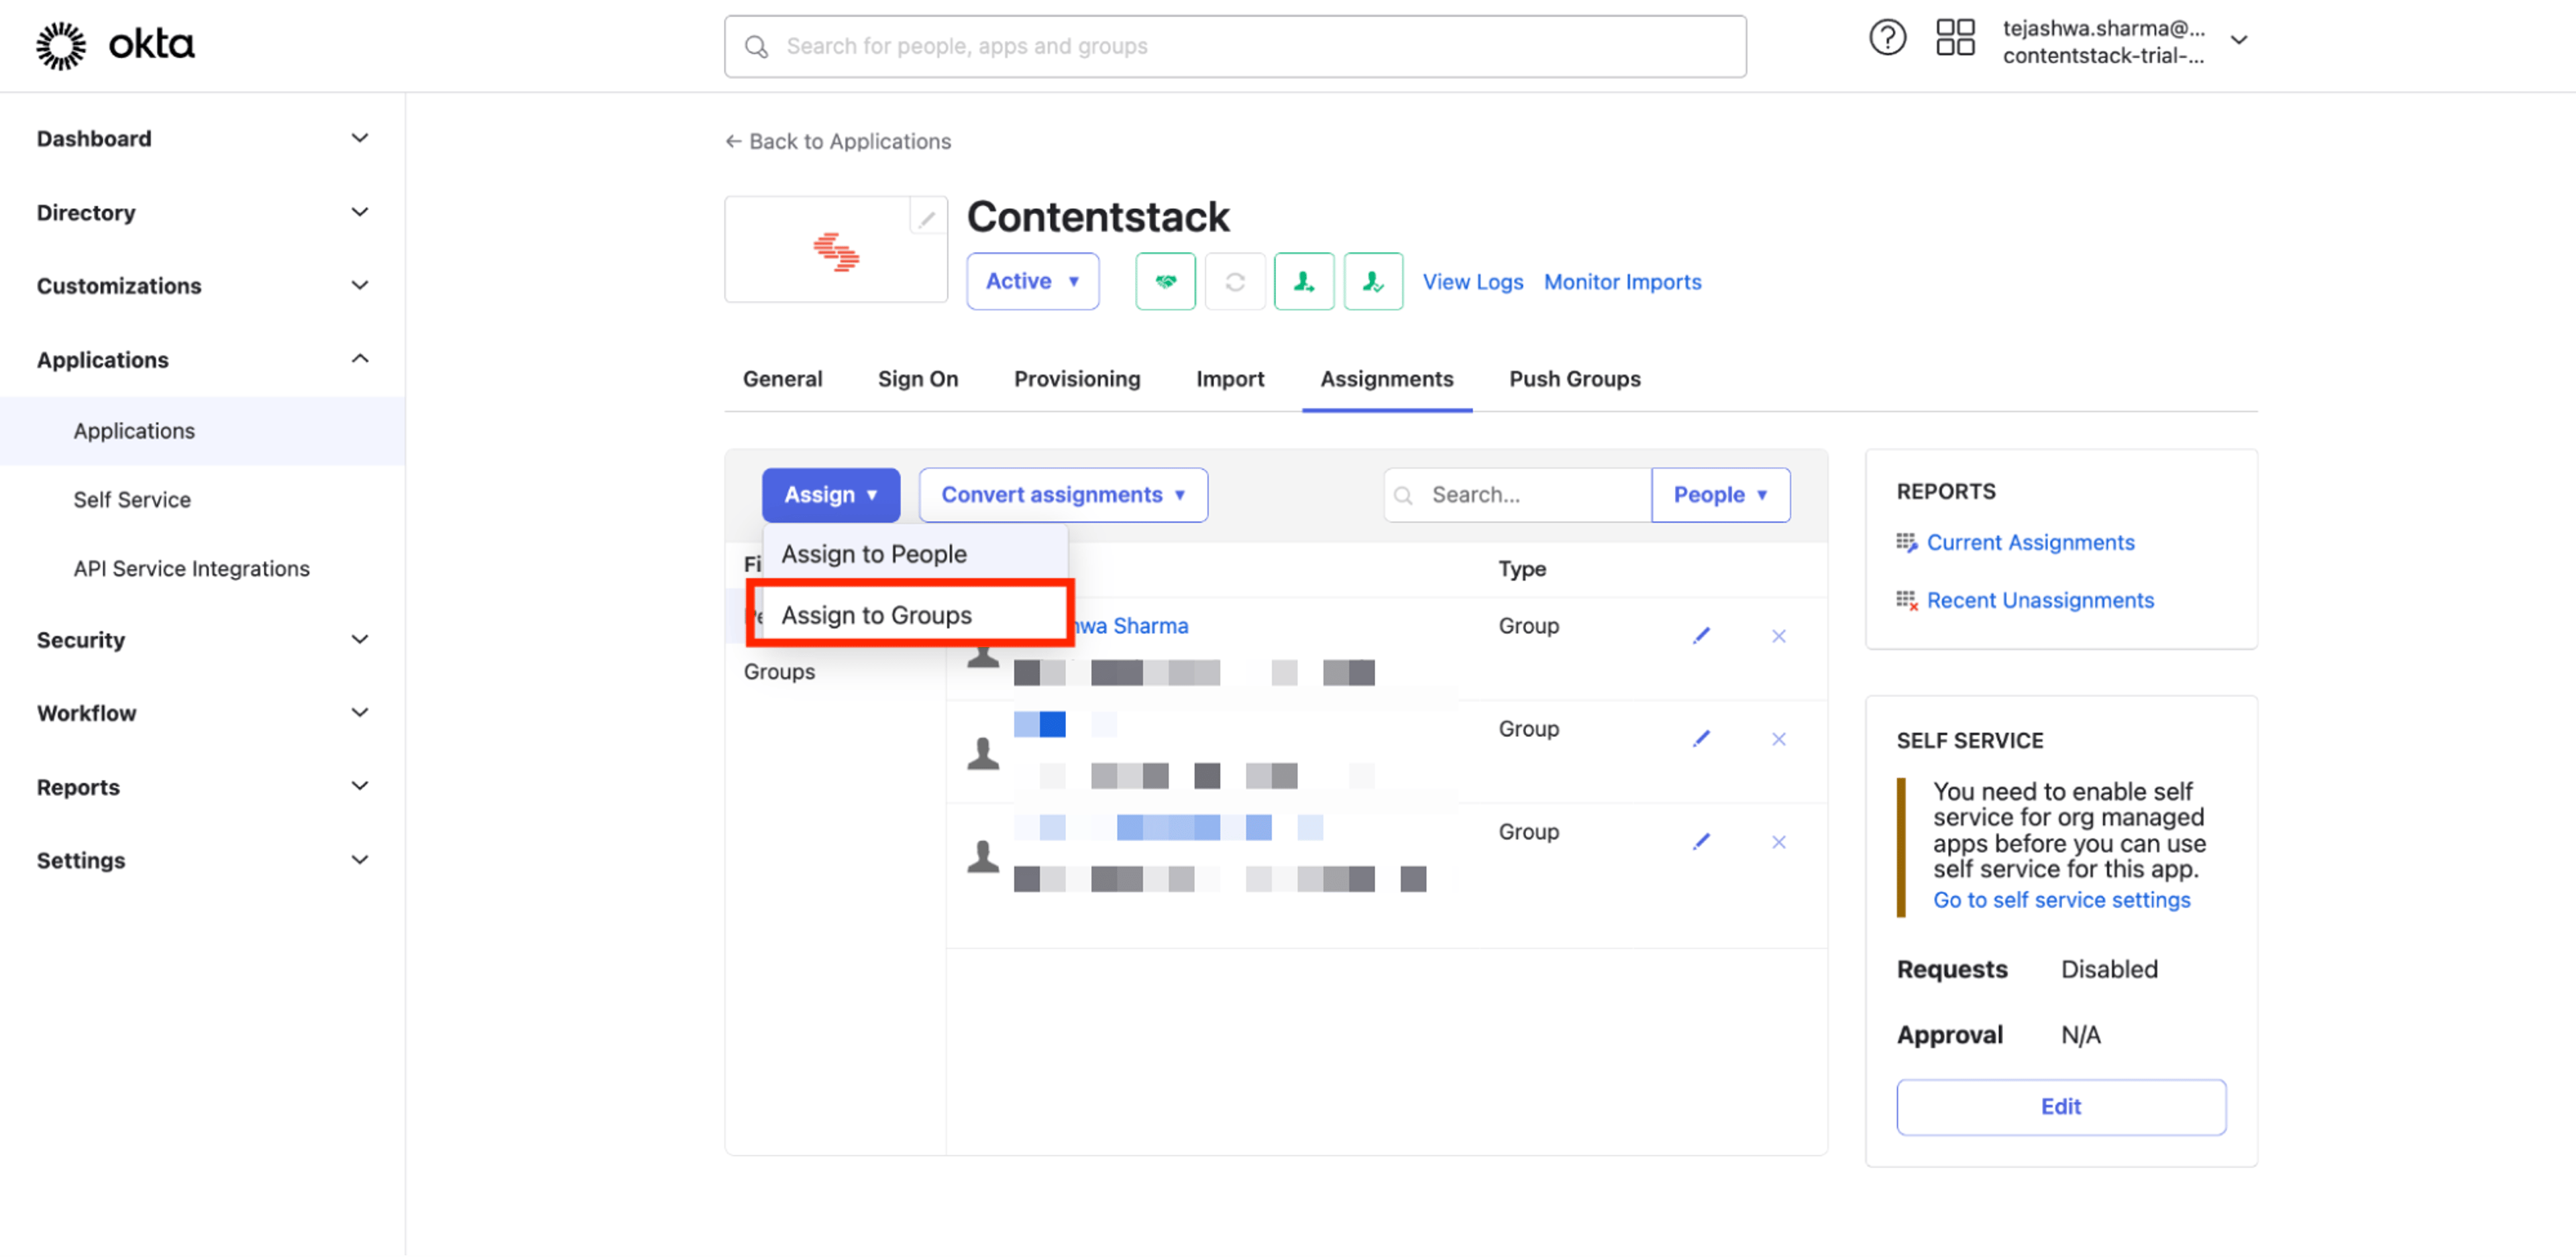2576x1258 pixels.
Task: Click the pencil icon on the second assignment row
Action: [x=1701, y=739]
